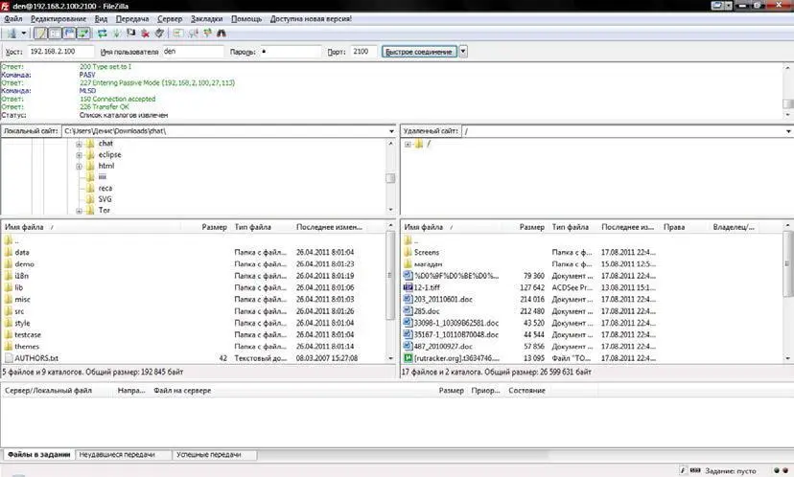Click the Пароль input field

(291, 52)
